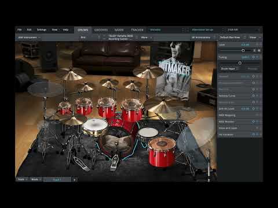The height and width of the screenshot is (208, 278).
Task: Open the Add Instrument dropdown
Action: [29, 38]
